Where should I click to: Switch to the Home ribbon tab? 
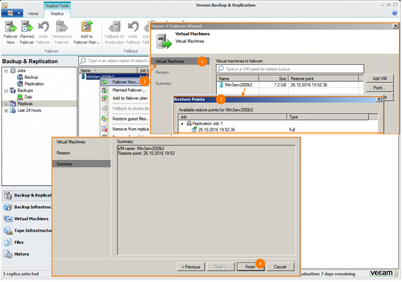click(33, 14)
